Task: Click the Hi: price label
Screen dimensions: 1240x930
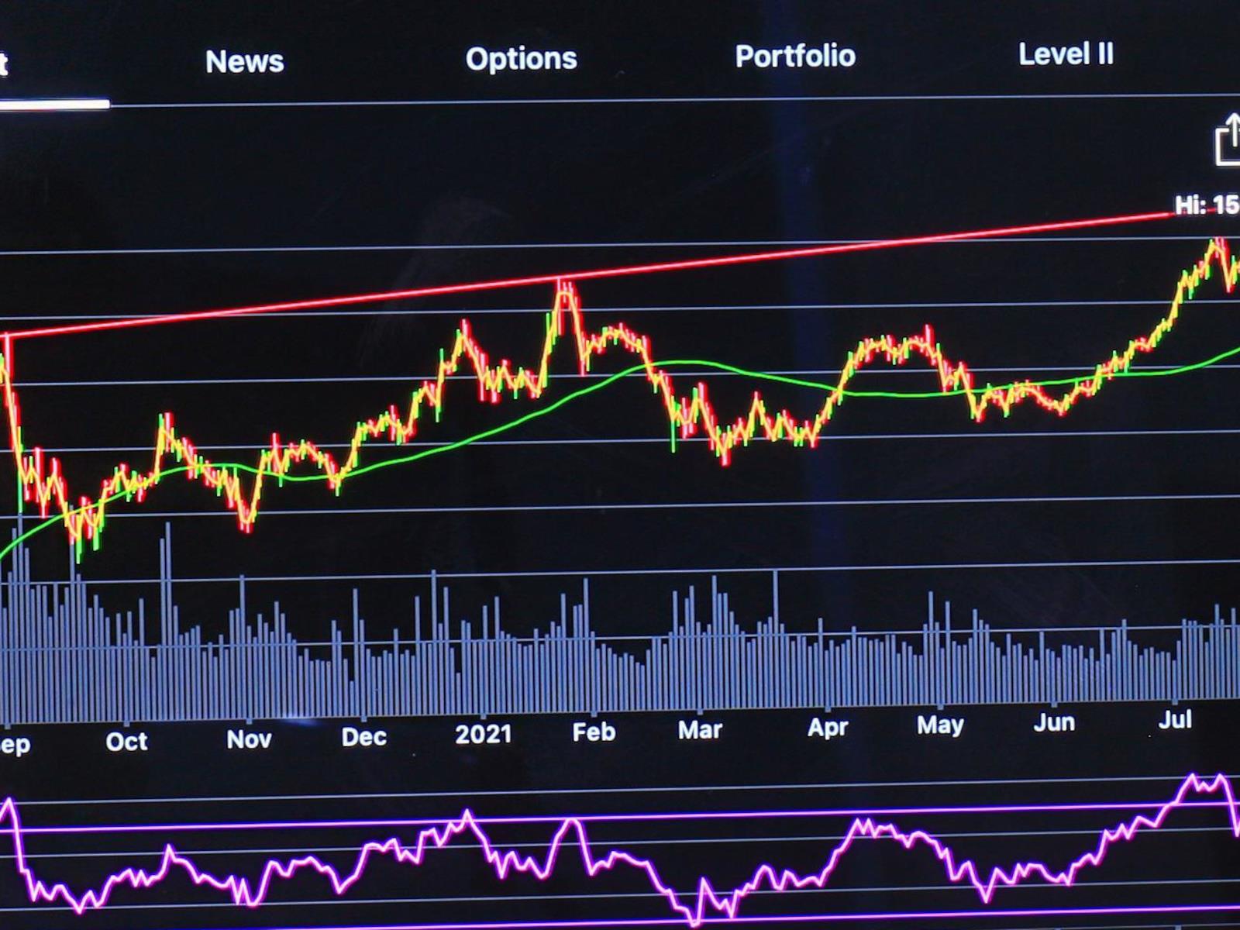Action: pyautogui.click(x=1206, y=205)
